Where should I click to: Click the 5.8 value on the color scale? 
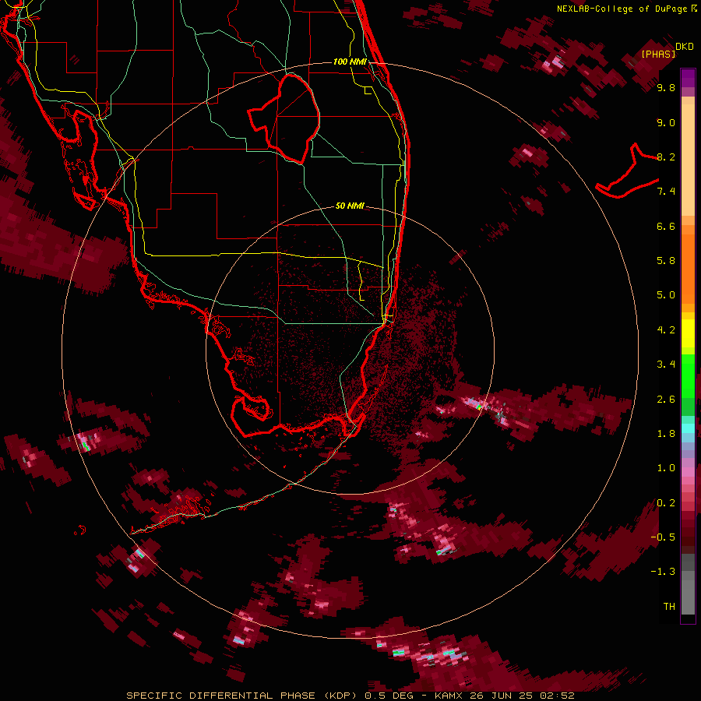click(x=666, y=261)
